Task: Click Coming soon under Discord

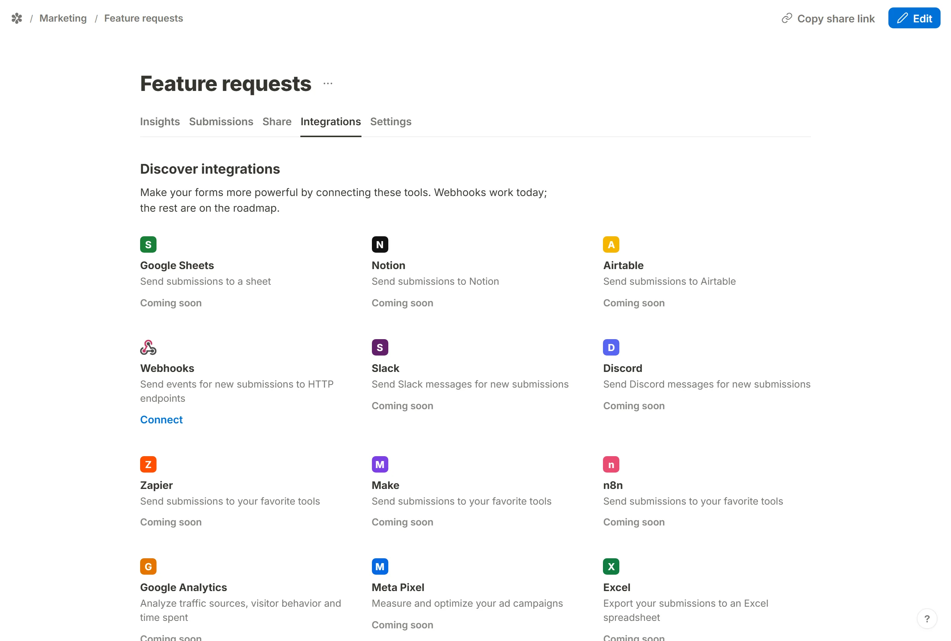Action: click(x=634, y=405)
